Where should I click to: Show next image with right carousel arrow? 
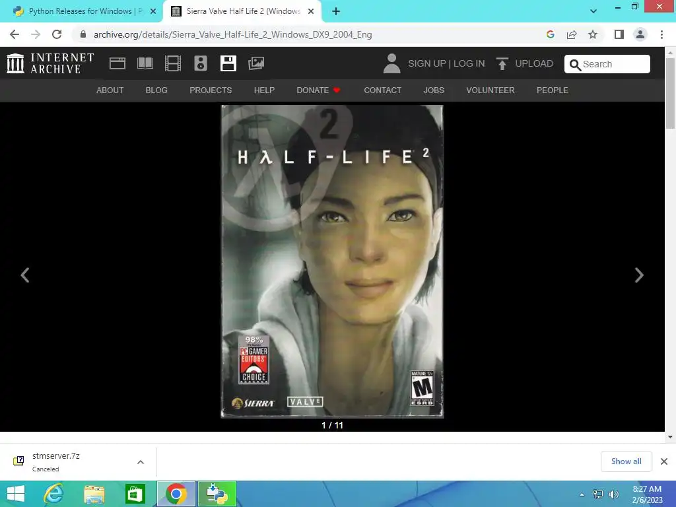639,275
